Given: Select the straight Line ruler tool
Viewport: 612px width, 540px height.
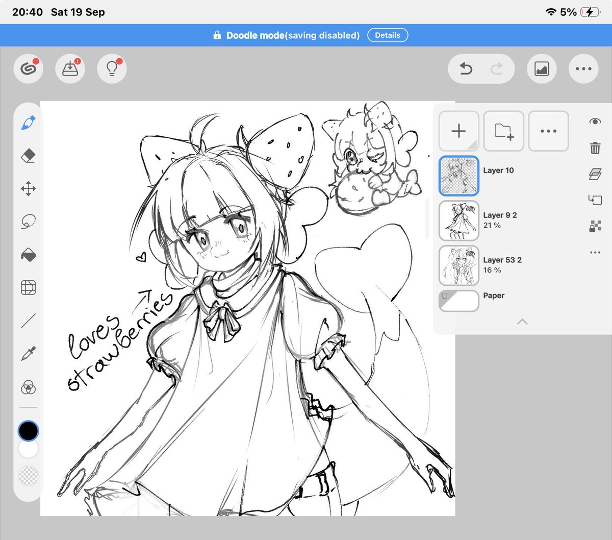Looking at the screenshot, I should (x=29, y=321).
